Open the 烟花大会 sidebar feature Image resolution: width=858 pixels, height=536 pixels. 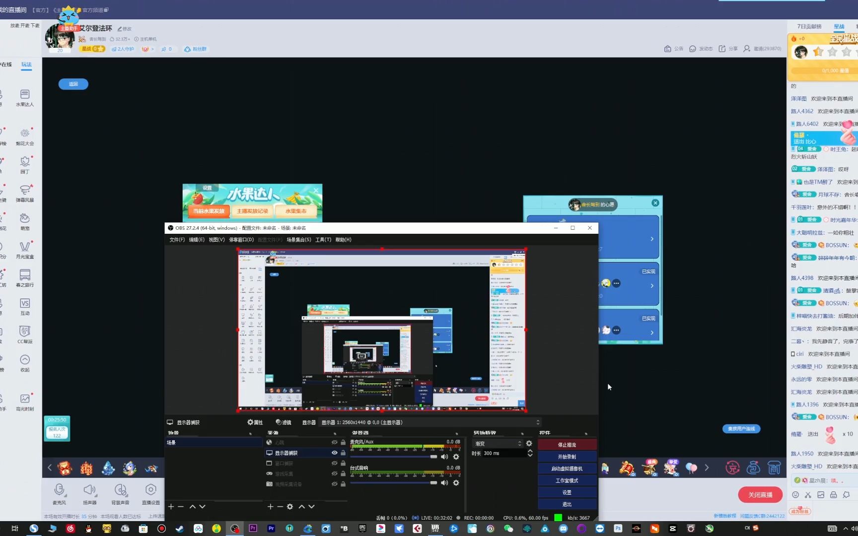point(25,137)
